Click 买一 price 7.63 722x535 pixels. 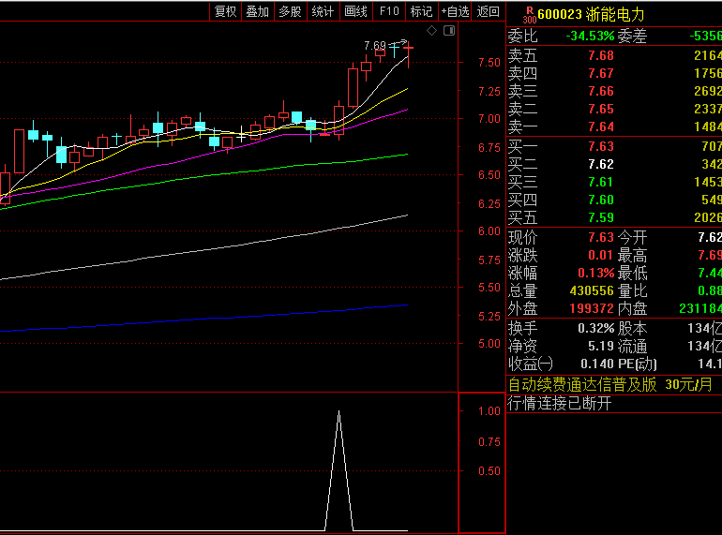tap(601, 147)
